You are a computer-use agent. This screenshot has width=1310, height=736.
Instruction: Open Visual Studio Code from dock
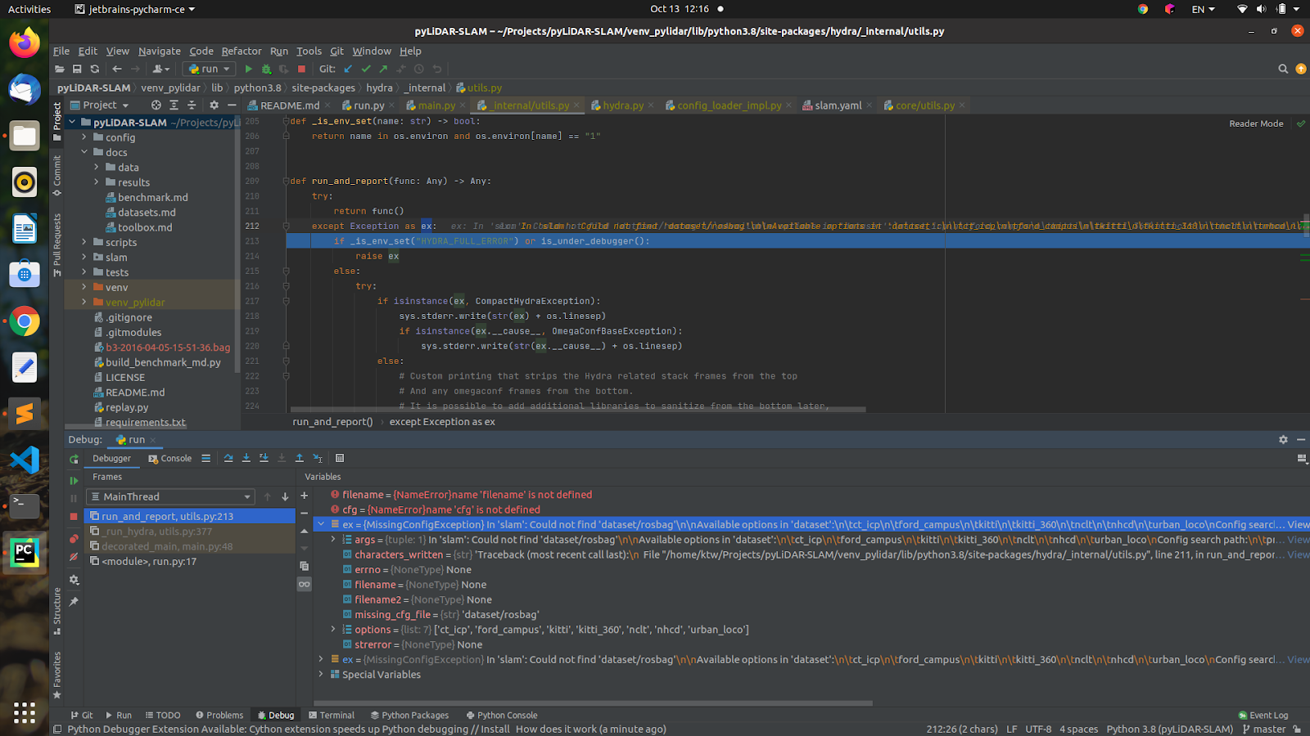tap(24, 460)
